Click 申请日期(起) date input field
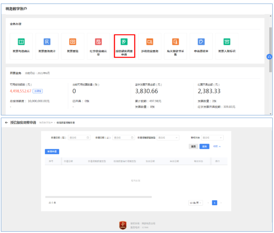This screenshot has height=233, width=274. 79,138
